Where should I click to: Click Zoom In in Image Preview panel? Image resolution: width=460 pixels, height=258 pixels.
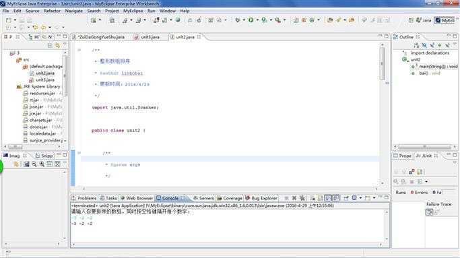42,164
